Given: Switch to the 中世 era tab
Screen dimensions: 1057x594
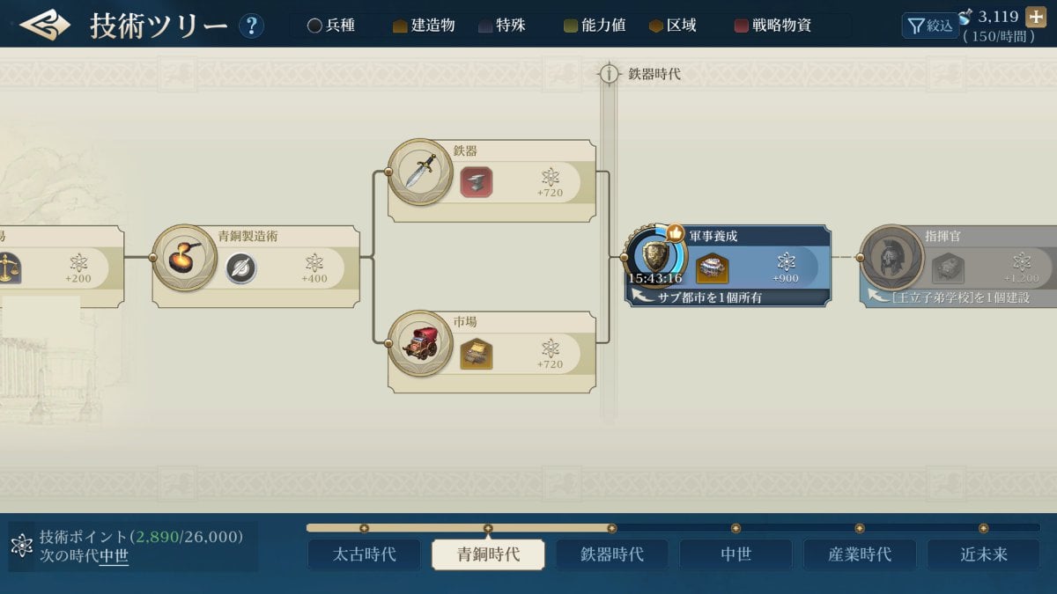Looking at the screenshot, I should (x=735, y=554).
